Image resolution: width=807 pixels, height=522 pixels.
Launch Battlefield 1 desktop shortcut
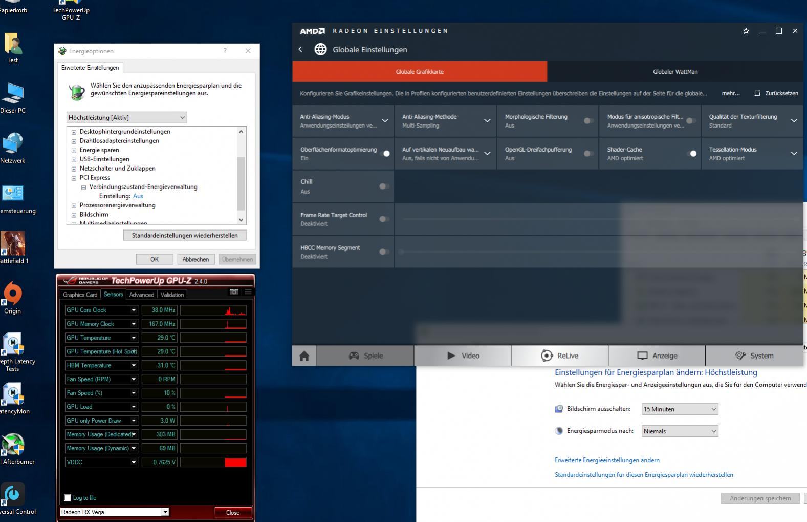(13, 248)
